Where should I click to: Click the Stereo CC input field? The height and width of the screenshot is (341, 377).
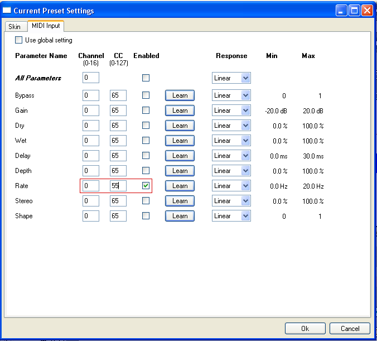point(118,201)
